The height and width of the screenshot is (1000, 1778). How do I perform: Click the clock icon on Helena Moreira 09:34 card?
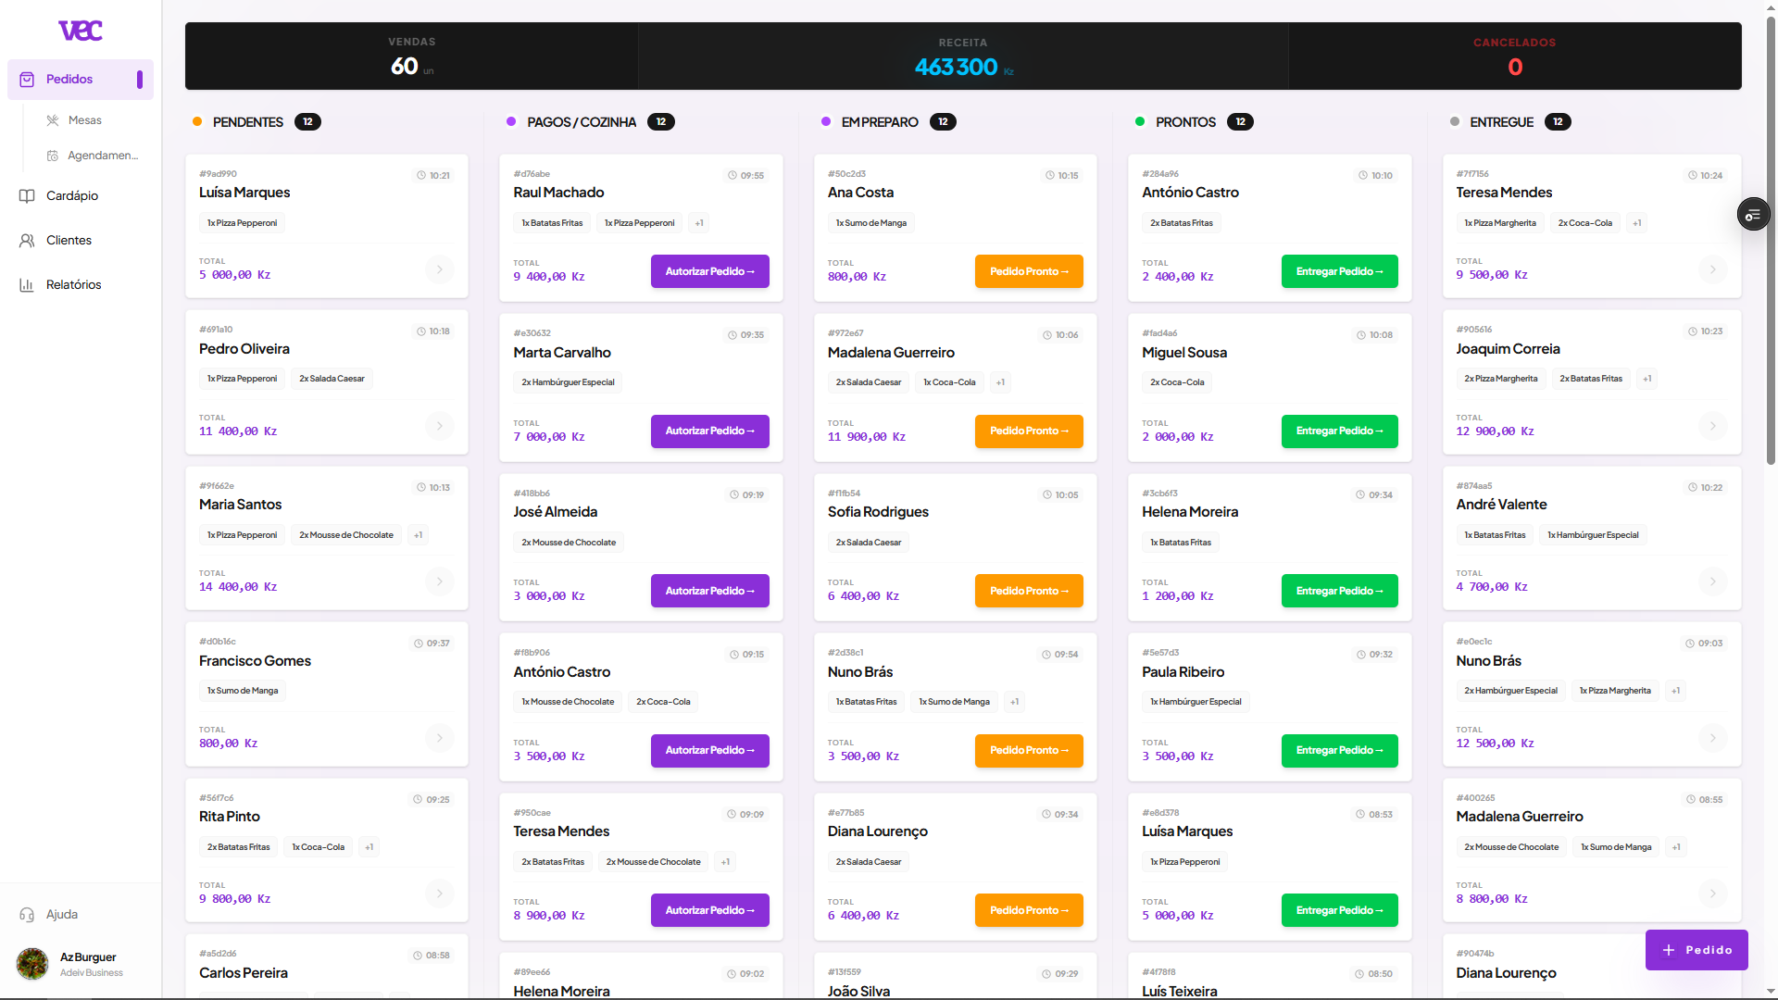pos(1361,495)
